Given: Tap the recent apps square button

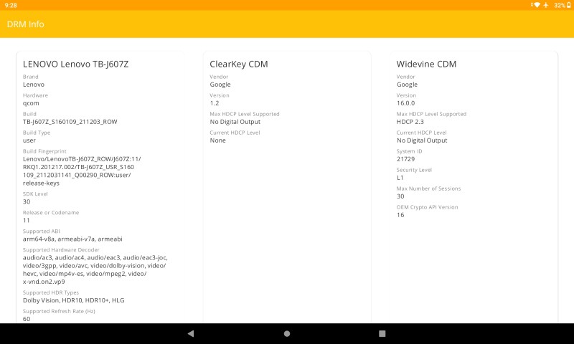Looking at the screenshot, I should click(382, 333).
